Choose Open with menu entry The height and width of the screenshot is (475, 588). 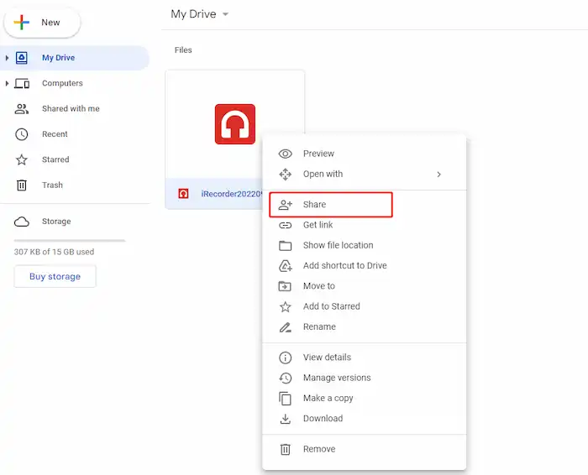click(x=323, y=175)
